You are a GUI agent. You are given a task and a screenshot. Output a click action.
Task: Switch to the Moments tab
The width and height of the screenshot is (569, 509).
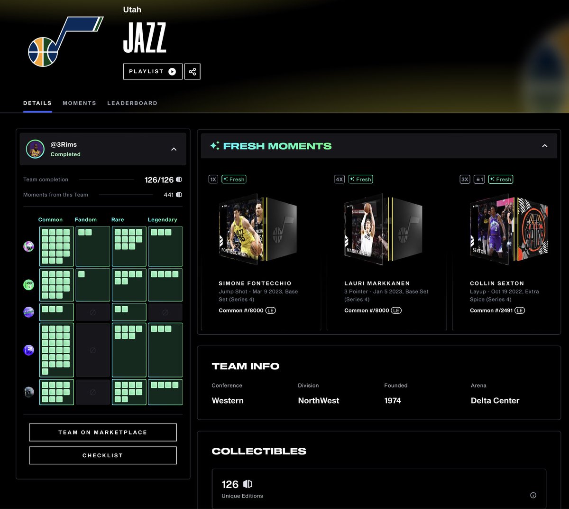79,103
